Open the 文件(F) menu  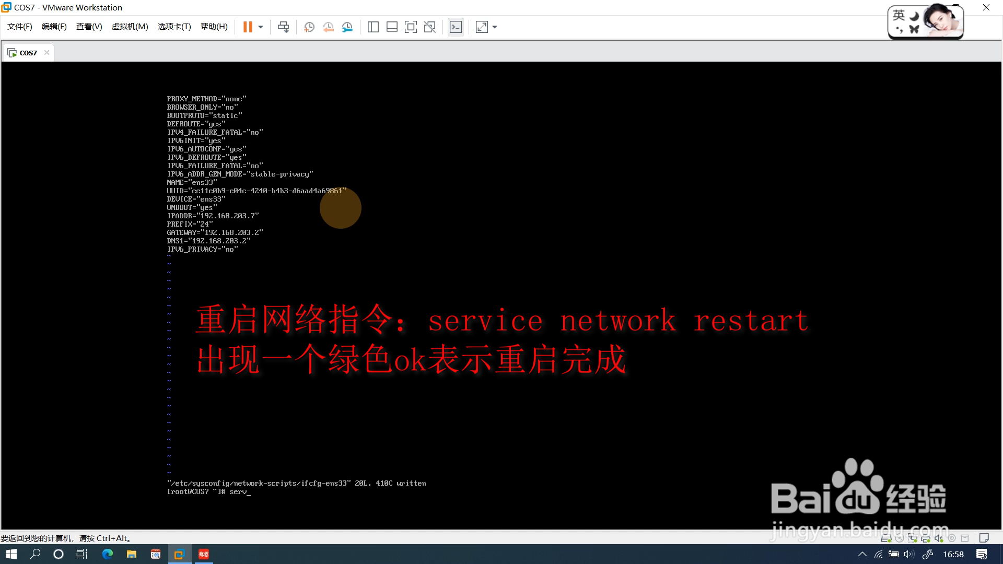click(20, 27)
